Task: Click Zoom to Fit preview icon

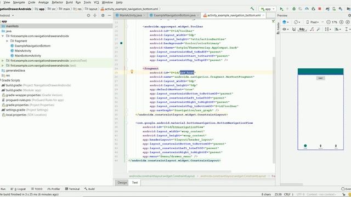Action: click(348, 22)
